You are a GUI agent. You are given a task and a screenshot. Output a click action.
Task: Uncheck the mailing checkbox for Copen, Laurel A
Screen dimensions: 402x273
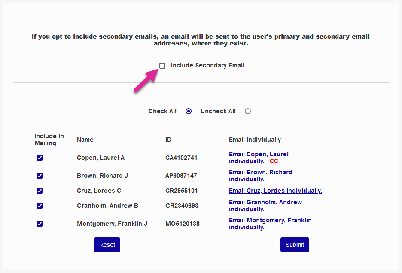40,158
